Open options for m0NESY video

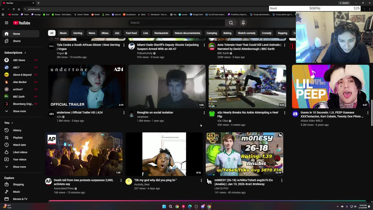pyautogui.click(x=282, y=181)
